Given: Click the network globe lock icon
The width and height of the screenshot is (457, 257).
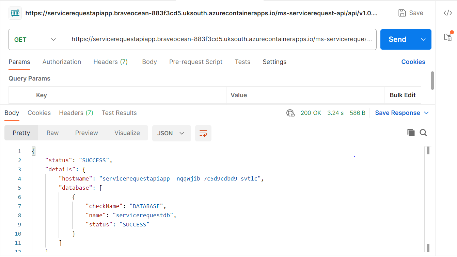Looking at the screenshot, I should point(290,113).
